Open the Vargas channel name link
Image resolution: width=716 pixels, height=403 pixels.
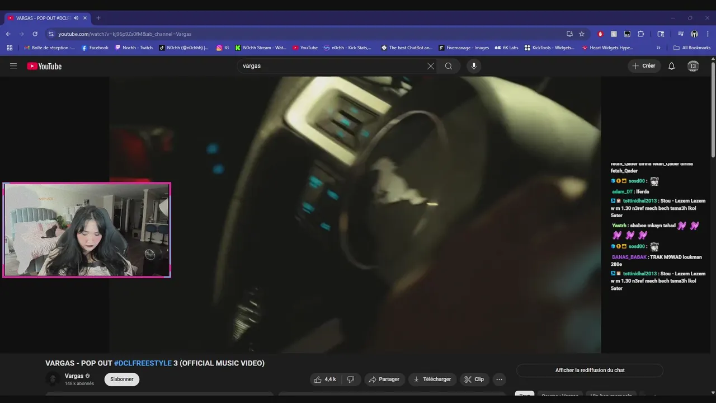coord(74,376)
